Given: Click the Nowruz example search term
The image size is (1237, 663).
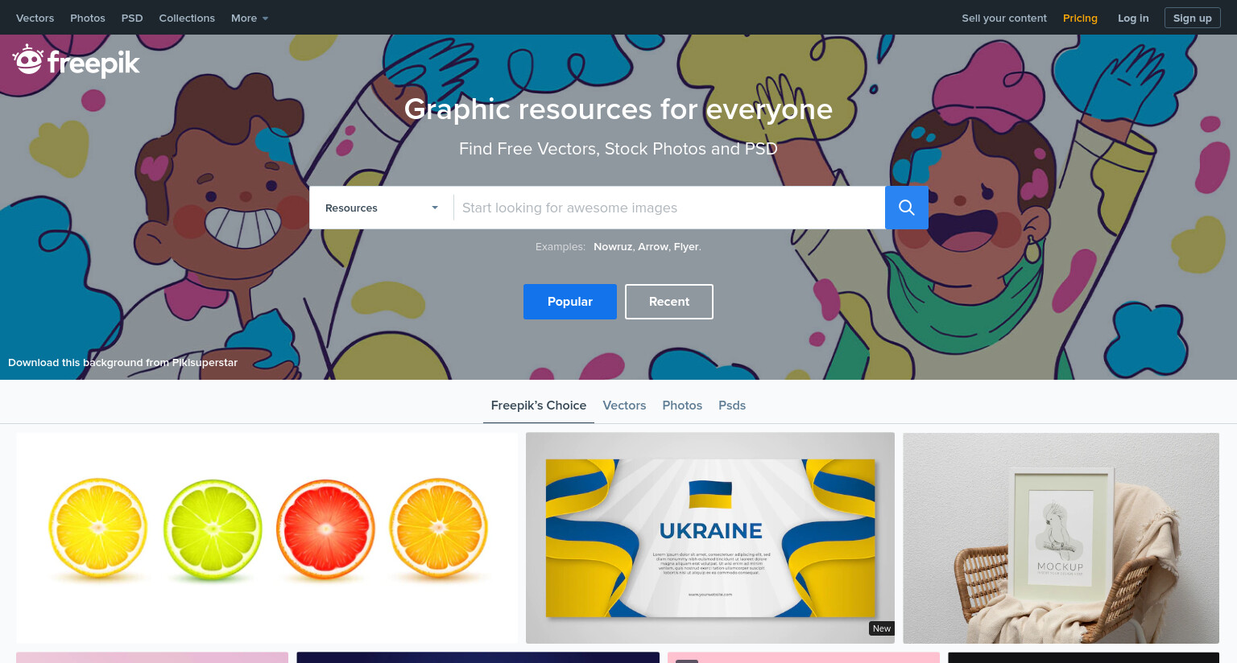Looking at the screenshot, I should pos(613,247).
